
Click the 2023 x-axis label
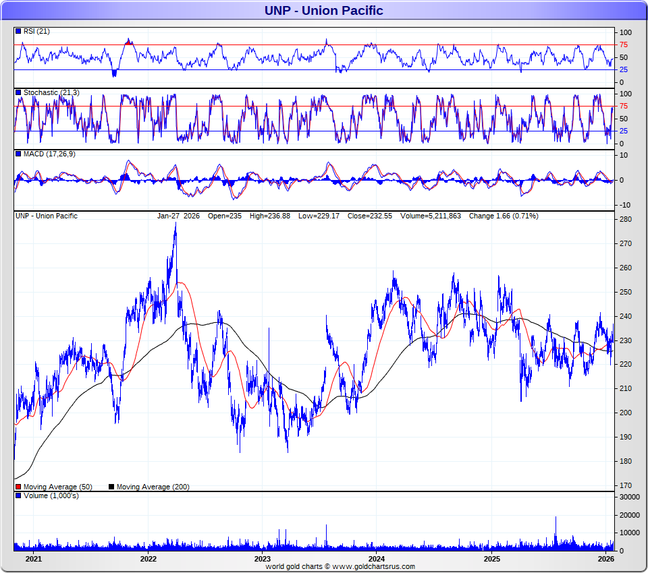[262, 559]
